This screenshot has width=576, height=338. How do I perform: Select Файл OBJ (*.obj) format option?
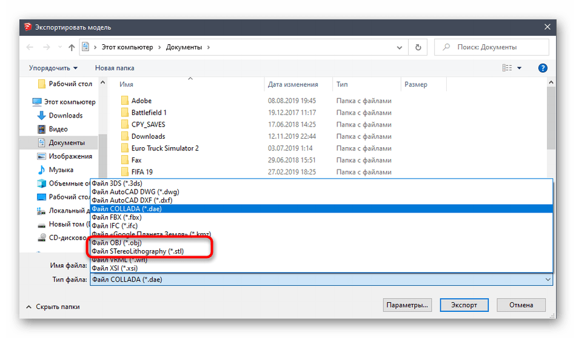coord(116,243)
